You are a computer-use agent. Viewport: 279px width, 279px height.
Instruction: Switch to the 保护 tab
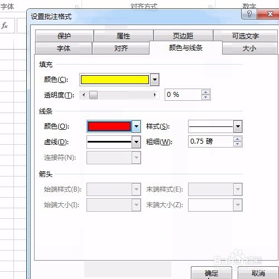point(64,36)
